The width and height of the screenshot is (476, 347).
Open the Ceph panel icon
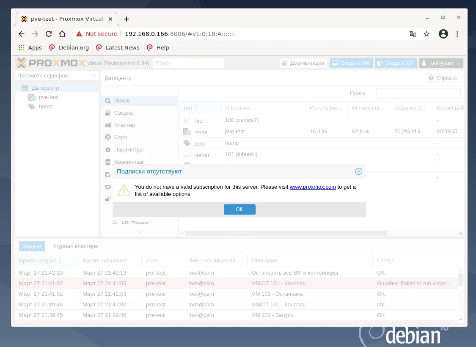coord(107,137)
